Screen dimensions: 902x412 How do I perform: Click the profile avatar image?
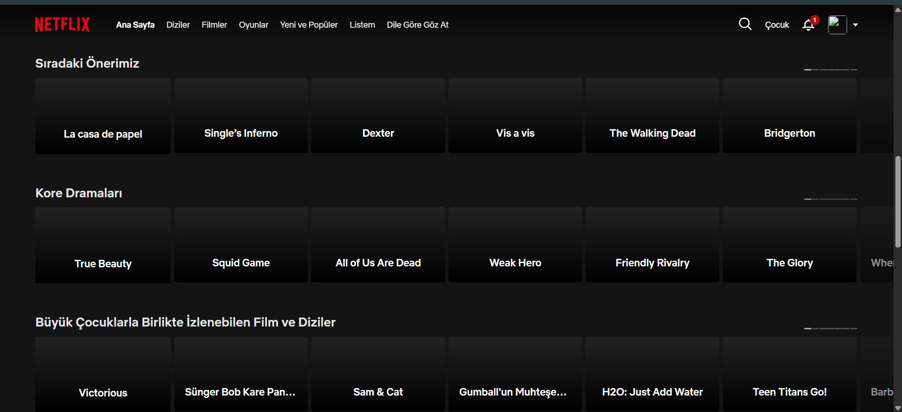(837, 24)
